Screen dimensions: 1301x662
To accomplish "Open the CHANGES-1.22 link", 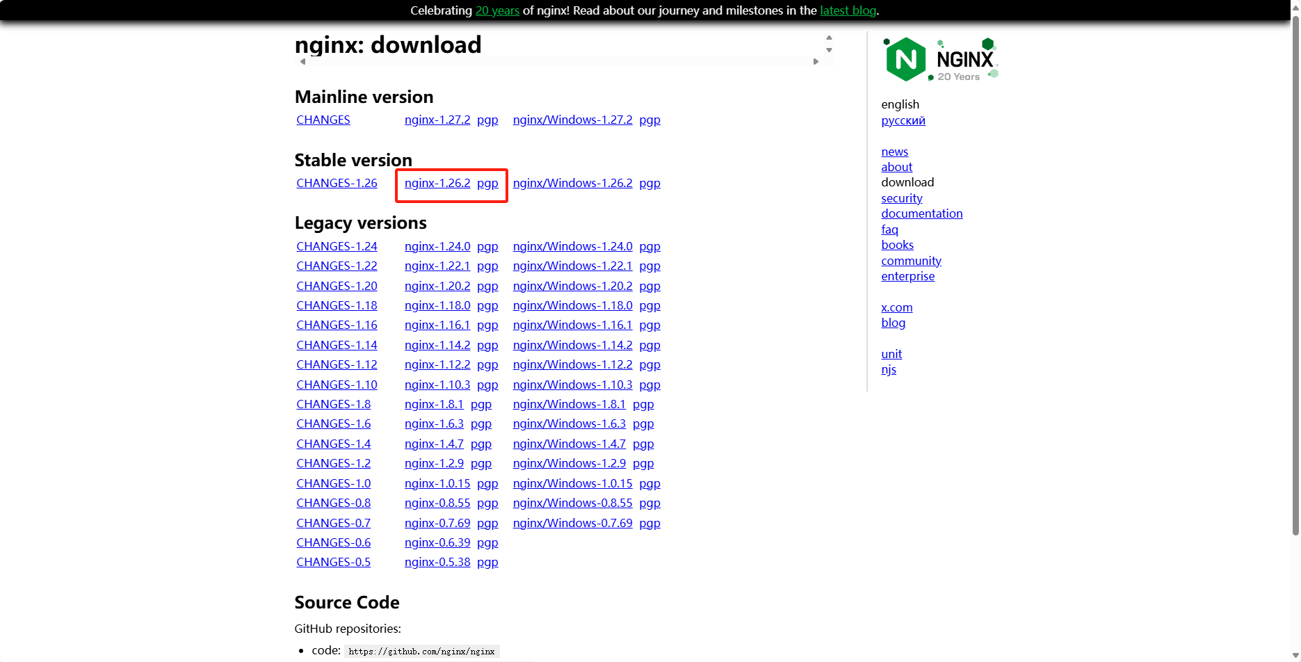I will point(337,266).
